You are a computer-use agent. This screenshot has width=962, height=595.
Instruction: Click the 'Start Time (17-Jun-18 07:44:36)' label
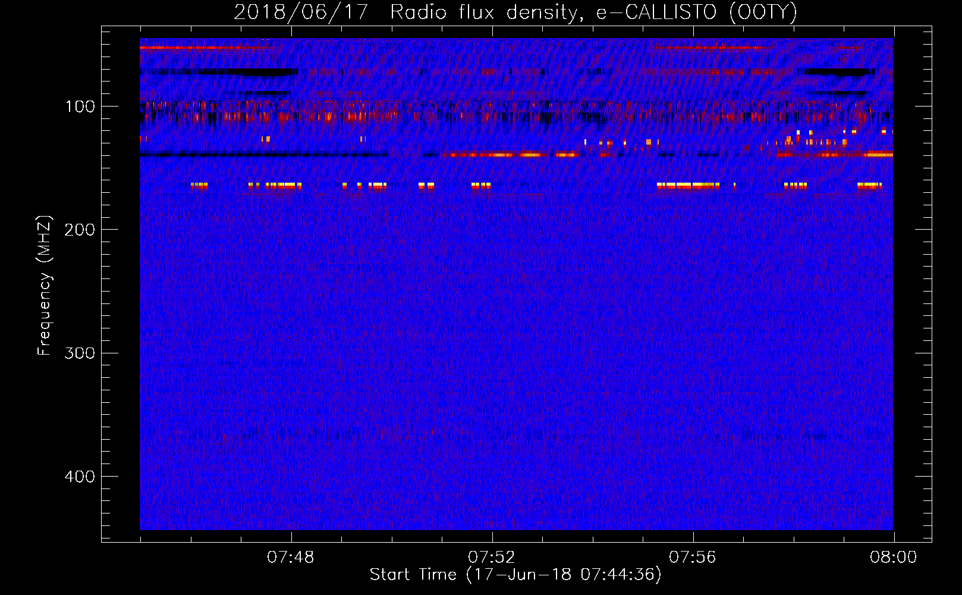pos(515,575)
